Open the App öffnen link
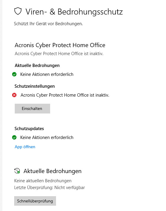The height and width of the screenshot is (211, 166). [x=25, y=147]
